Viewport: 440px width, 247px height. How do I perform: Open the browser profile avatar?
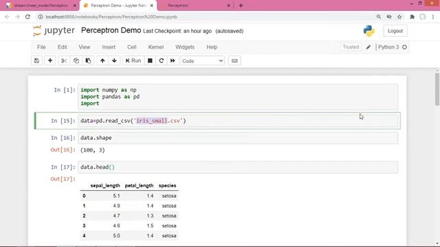point(422,16)
